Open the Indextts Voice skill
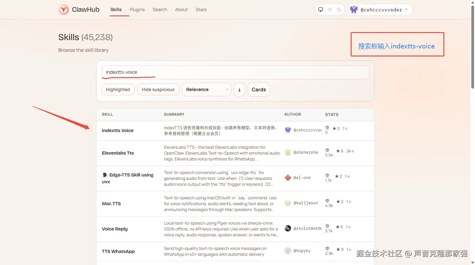Viewport: 475px width, 265px height. tap(118, 130)
